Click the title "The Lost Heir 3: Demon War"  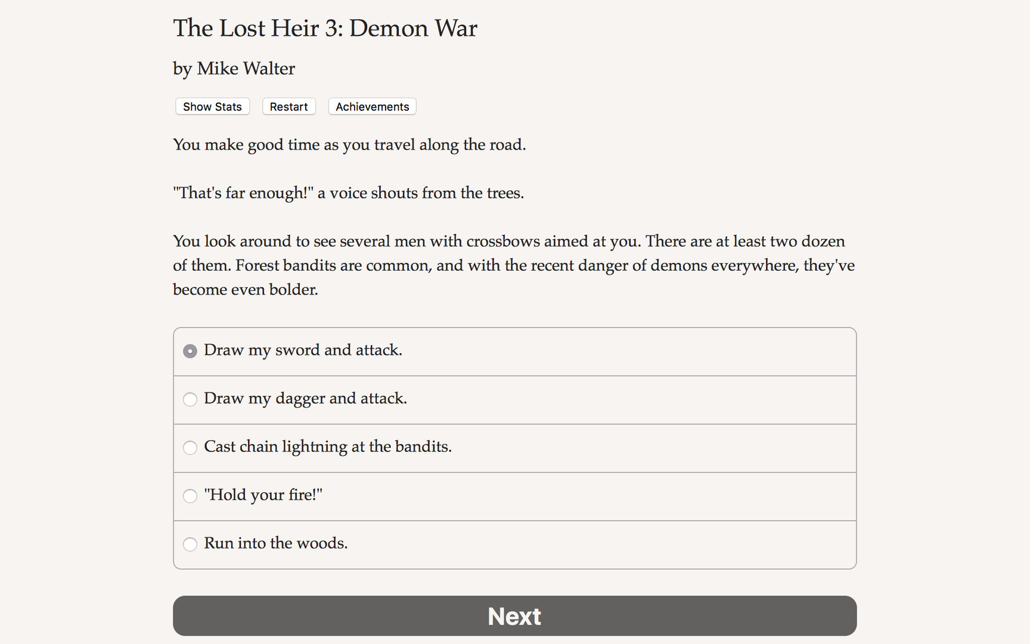click(x=325, y=28)
